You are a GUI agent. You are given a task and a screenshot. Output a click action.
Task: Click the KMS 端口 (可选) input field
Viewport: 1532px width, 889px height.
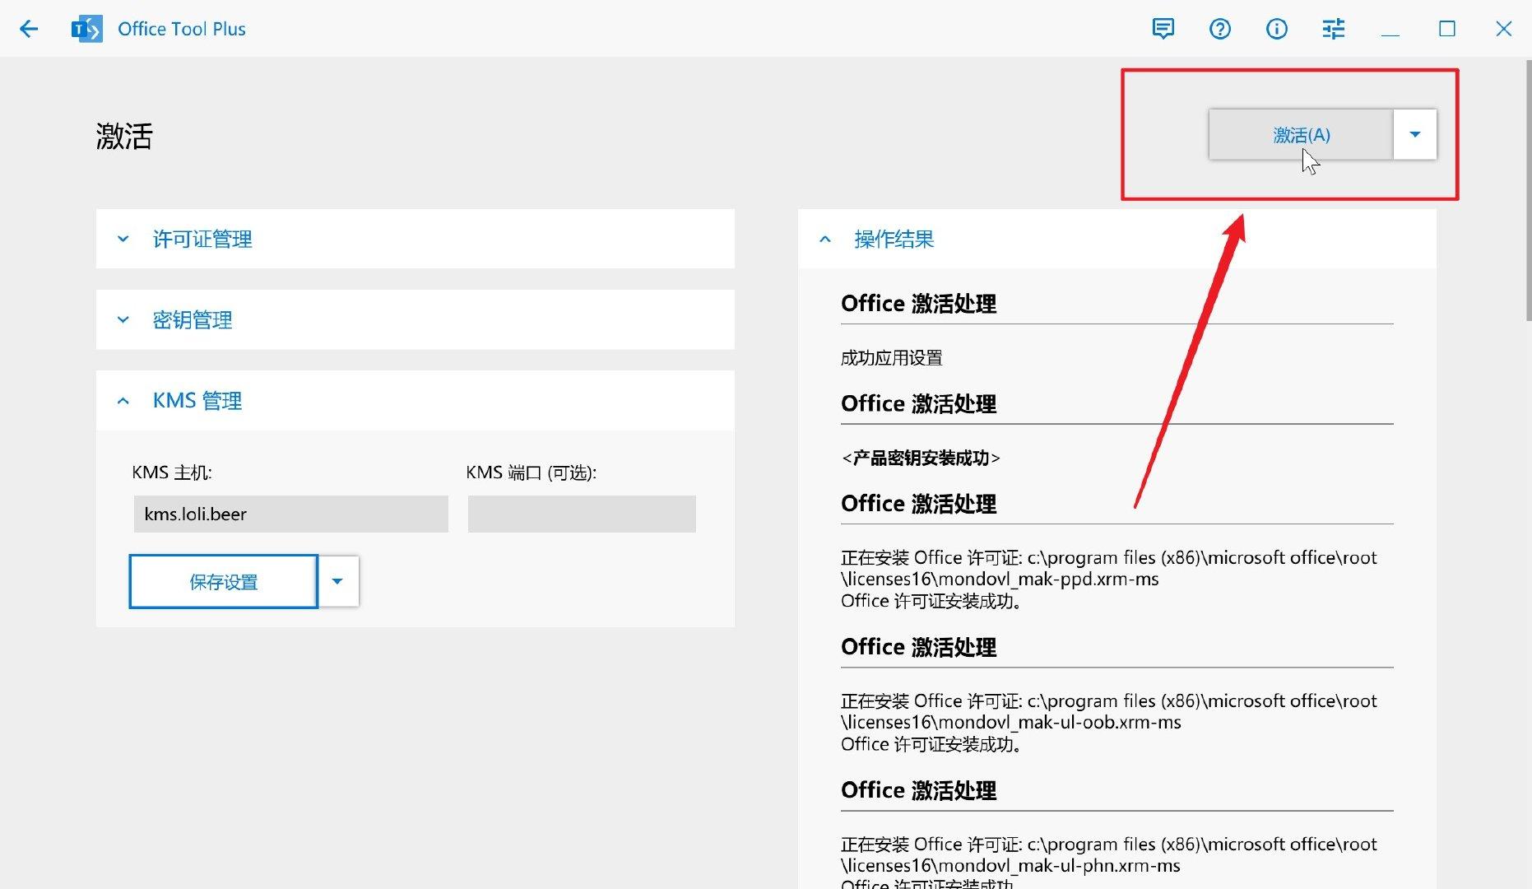tap(582, 514)
